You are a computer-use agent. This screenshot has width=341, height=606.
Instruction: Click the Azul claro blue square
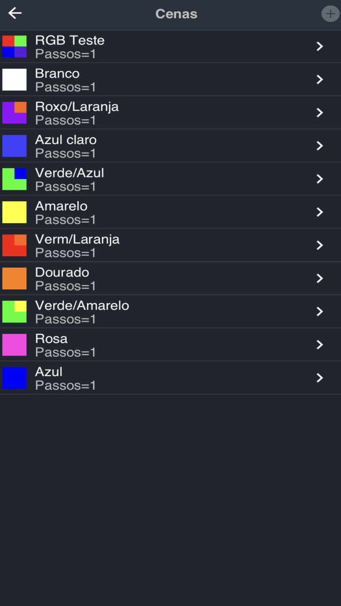(14, 146)
